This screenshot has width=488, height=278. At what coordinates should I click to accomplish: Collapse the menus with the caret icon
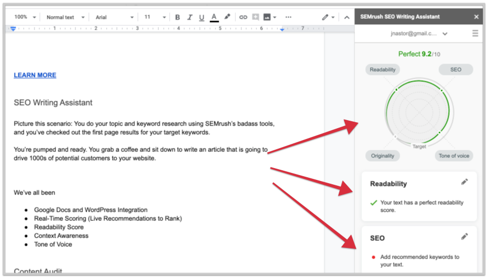click(347, 17)
